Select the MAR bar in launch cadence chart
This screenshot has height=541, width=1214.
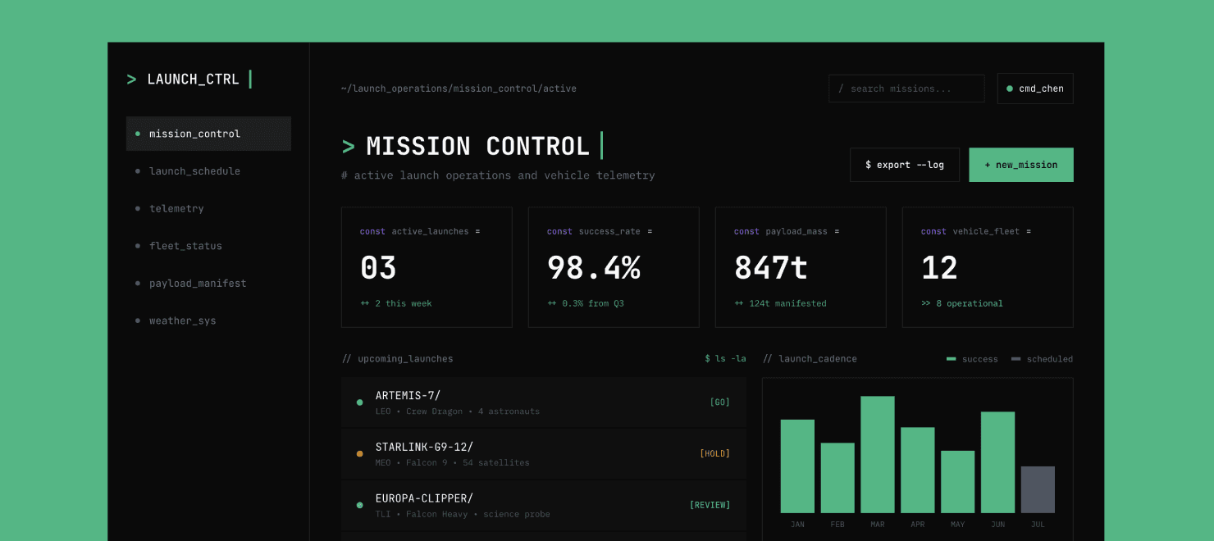pyautogui.click(x=877, y=455)
